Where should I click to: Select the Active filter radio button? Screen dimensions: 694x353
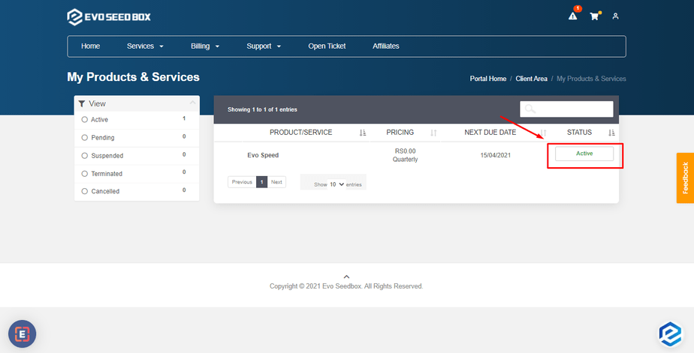tap(85, 120)
